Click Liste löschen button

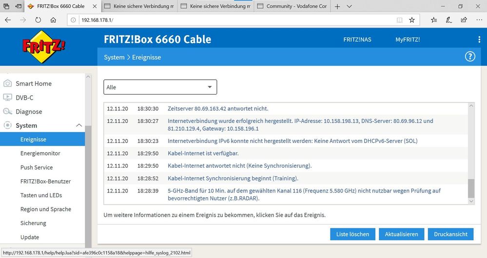click(352, 234)
